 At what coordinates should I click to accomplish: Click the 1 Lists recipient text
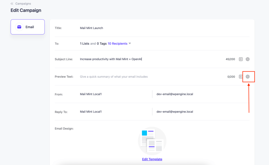(85, 44)
